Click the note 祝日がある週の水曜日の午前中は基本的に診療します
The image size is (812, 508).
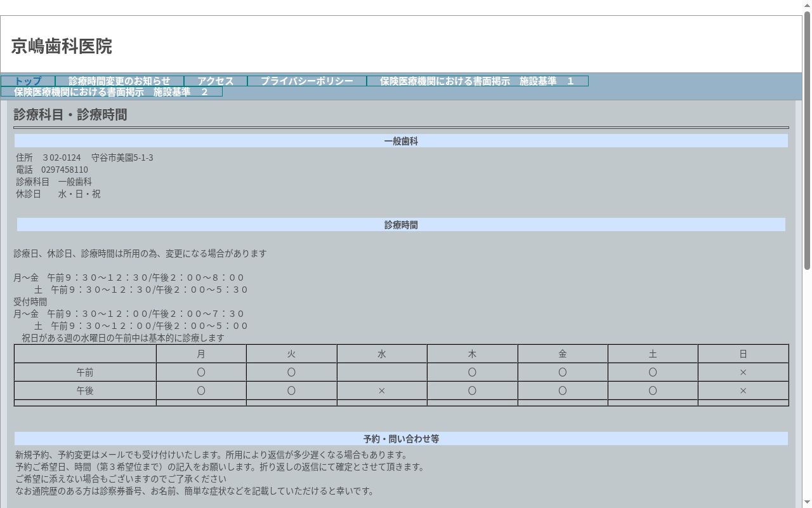pyautogui.click(x=123, y=338)
